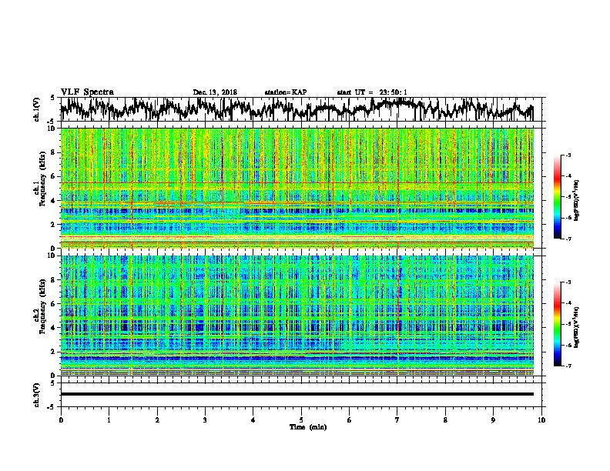The height and width of the screenshot is (471, 610).
Task: Click the ch.1 "Frequency (kHz)" axis label
Action: pos(42,179)
